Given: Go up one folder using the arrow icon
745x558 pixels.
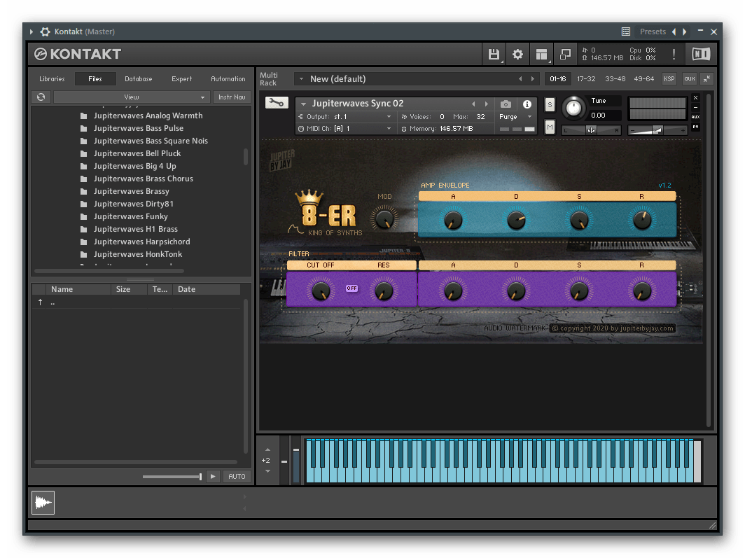Looking at the screenshot, I should (x=41, y=302).
